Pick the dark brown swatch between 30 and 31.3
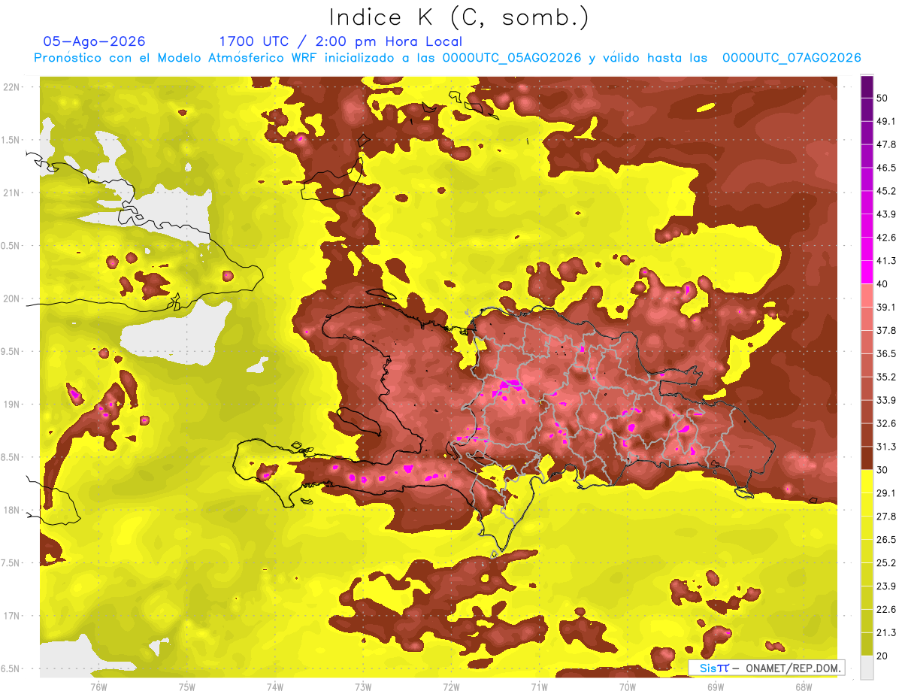This screenshot has height=697, width=902. coord(867,458)
